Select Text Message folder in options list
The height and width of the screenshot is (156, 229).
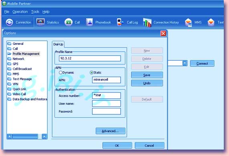22,79
